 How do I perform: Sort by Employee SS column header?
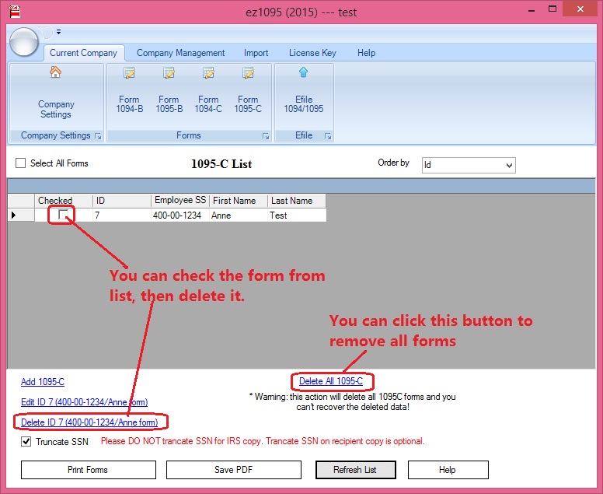click(180, 201)
